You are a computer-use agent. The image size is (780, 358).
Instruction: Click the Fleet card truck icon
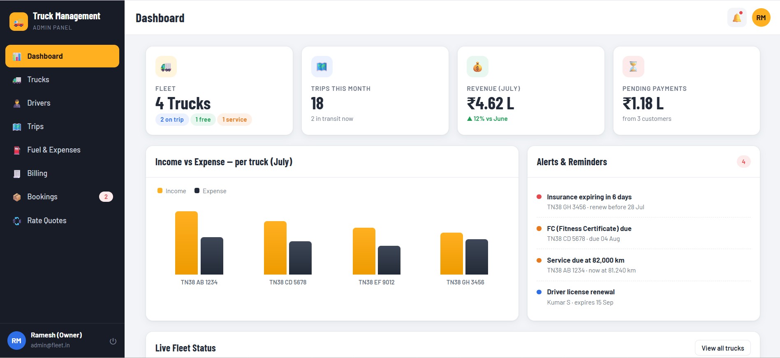click(x=166, y=67)
